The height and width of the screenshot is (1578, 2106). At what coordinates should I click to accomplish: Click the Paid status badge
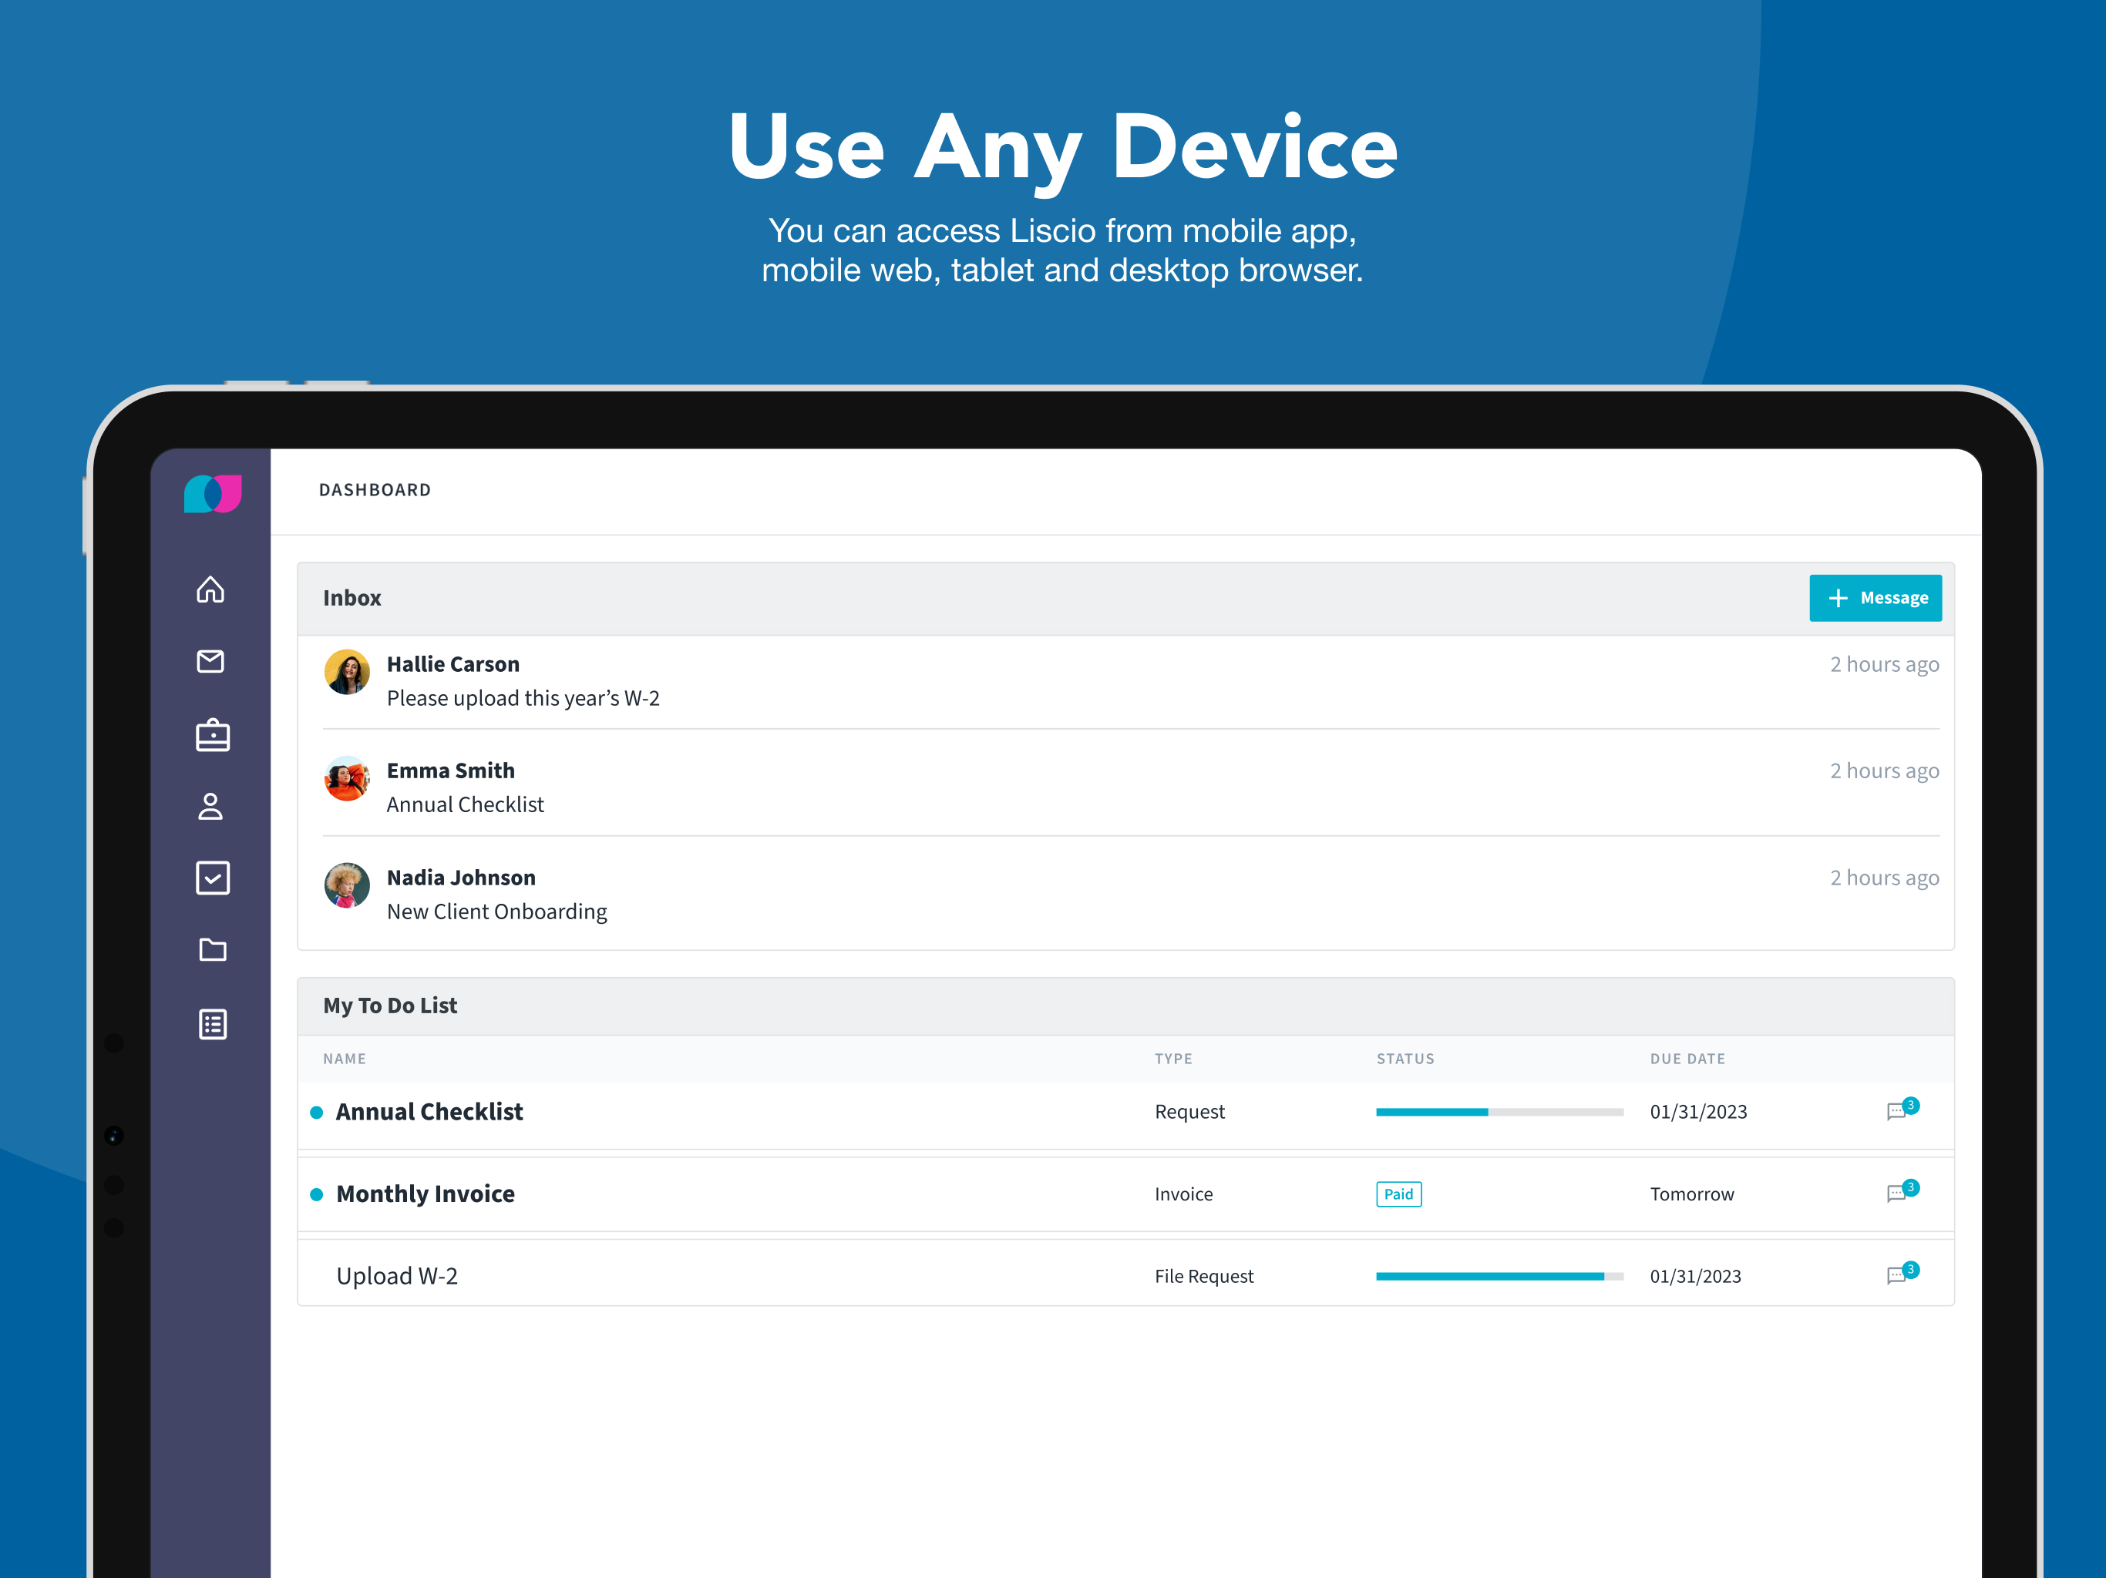[1398, 1194]
